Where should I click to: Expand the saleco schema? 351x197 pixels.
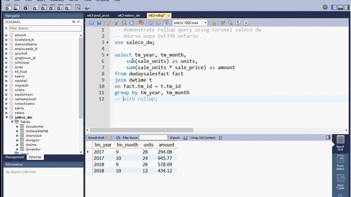click(x=7, y=113)
